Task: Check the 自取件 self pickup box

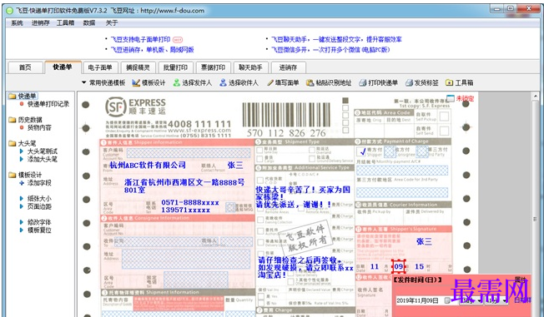Action: coord(444,116)
